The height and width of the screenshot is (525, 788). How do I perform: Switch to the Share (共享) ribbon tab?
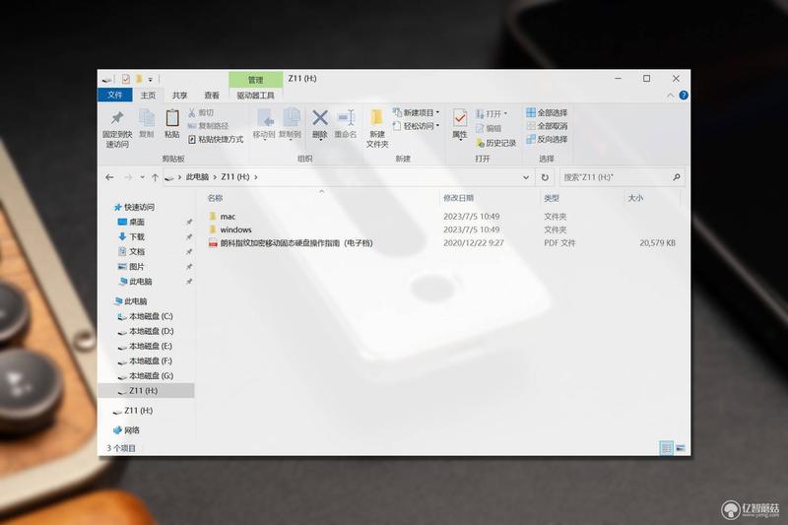[x=179, y=95]
